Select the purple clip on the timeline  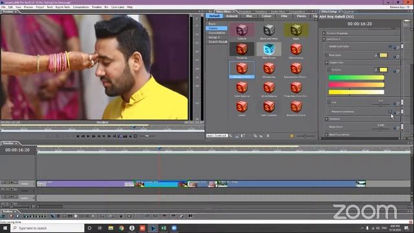[x=85, y=184]
